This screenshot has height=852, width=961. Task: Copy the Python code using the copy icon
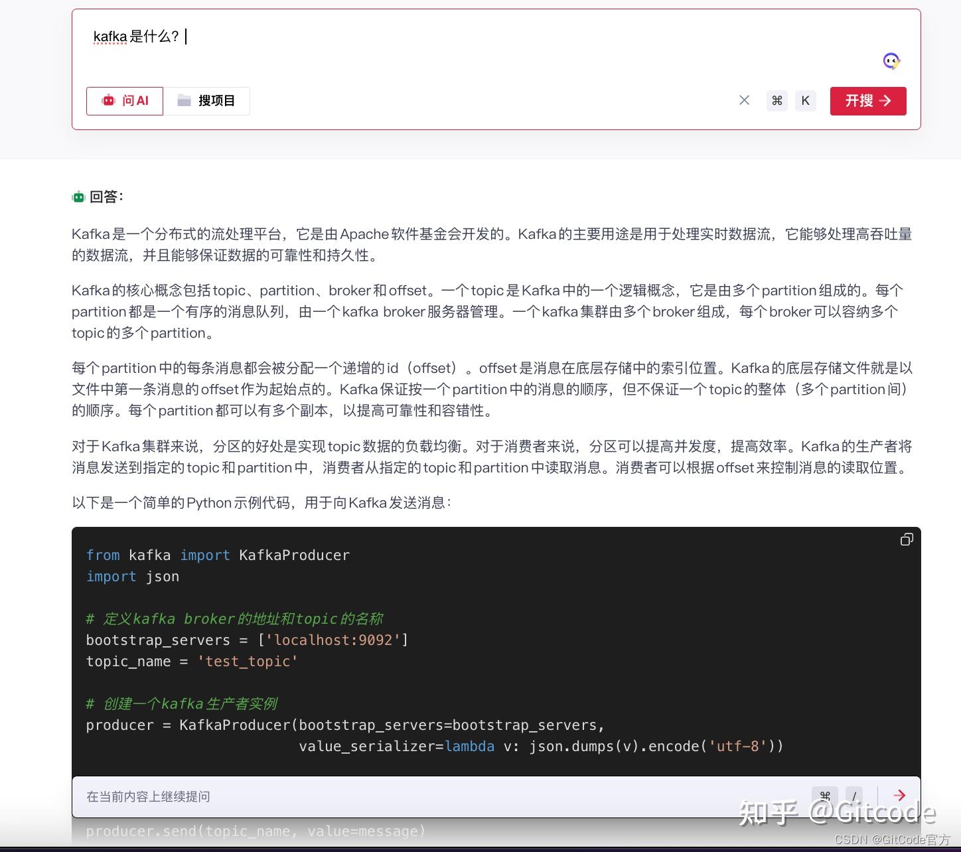pos(907,539)
